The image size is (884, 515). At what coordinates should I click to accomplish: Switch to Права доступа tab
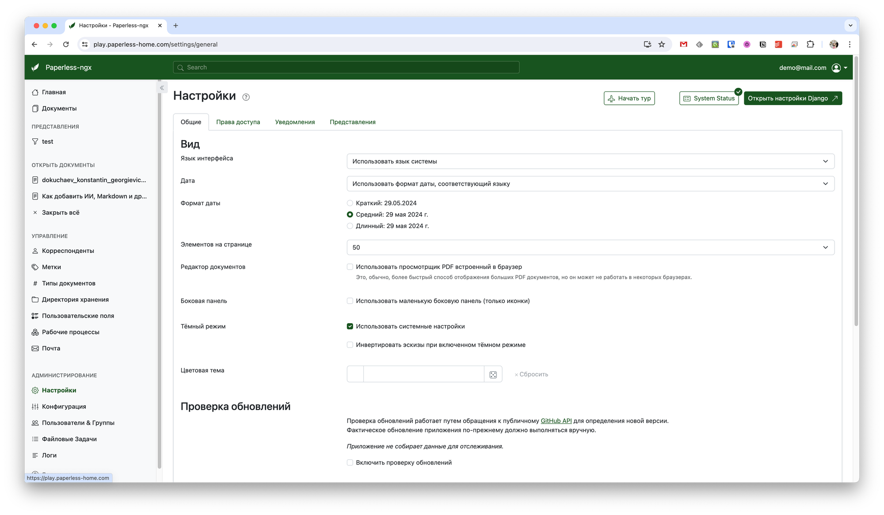(238, 122)
